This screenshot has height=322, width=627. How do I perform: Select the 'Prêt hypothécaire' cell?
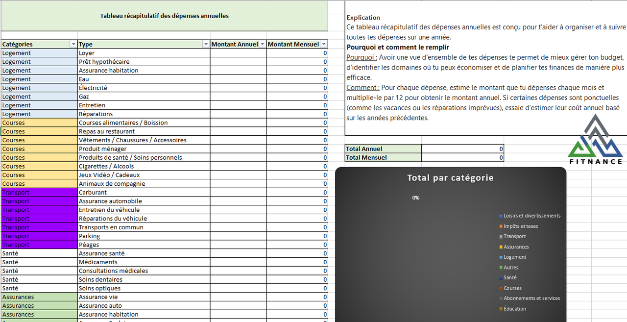pos(144,62)
